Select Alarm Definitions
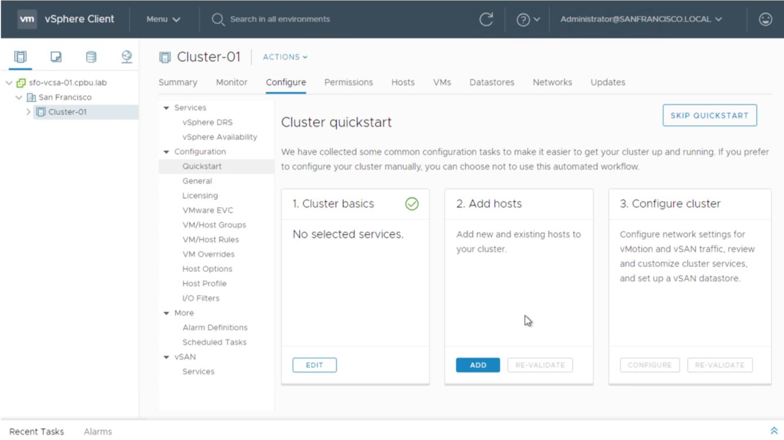 point(215,328)
